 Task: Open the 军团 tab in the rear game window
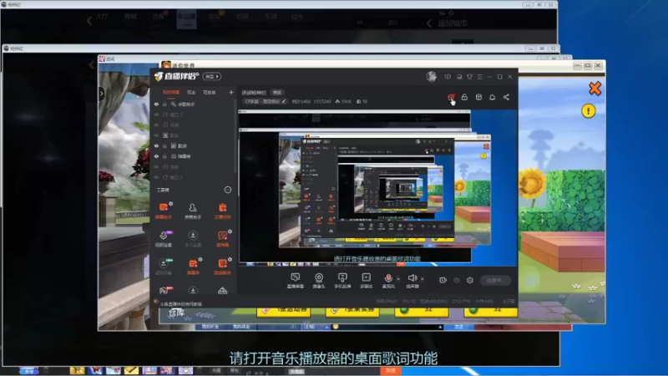[271, 17]
